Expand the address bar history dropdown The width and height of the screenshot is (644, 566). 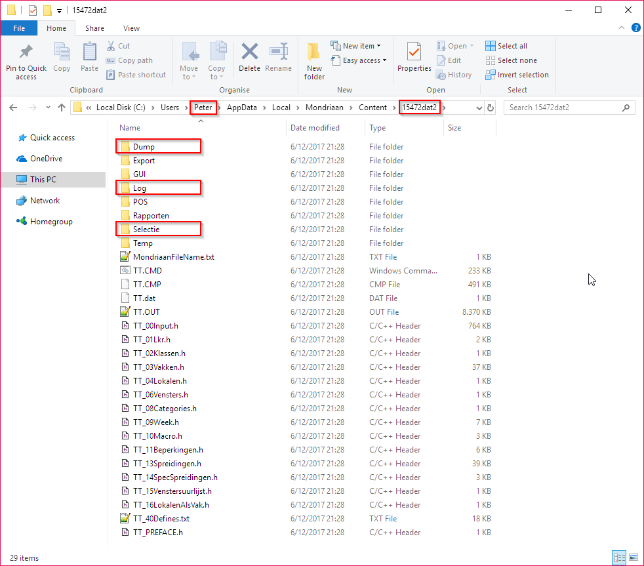click(x=479, y=108)
